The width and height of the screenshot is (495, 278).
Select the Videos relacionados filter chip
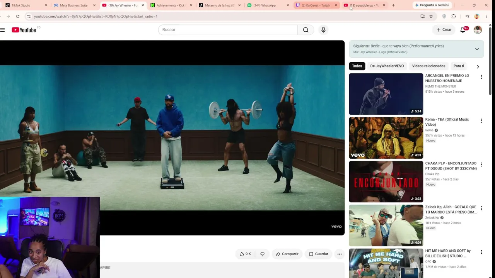click(428, 66)
